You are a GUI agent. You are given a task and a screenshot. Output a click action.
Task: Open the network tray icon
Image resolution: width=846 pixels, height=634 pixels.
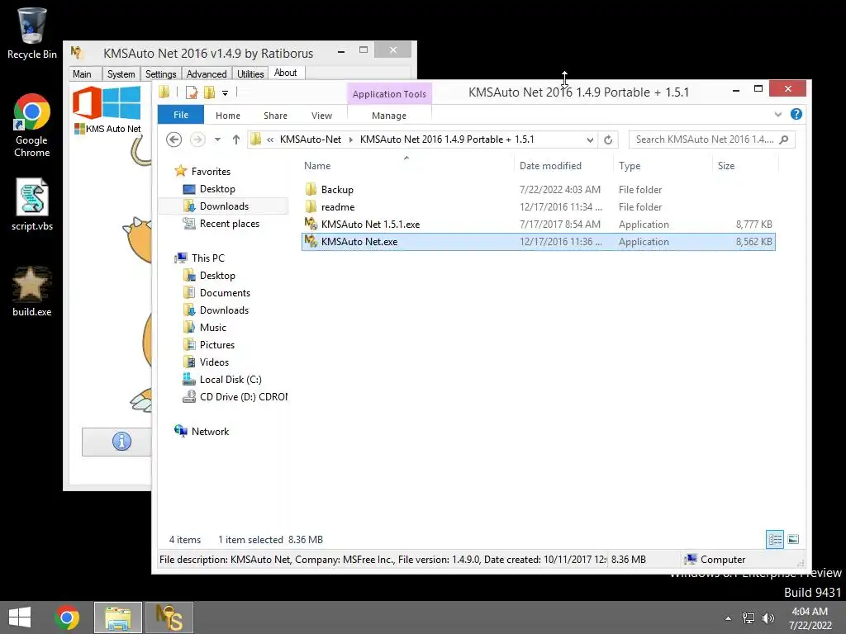(749, 617)
